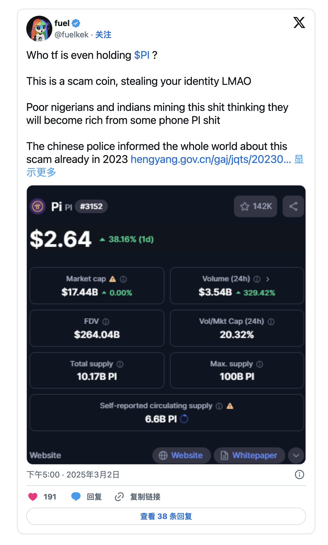Open the Whitepaper button

pyautogui.click(x=249, y=455)
